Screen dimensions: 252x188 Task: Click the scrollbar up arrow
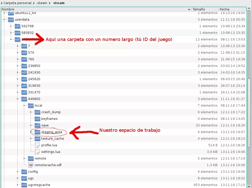[249, 8]
